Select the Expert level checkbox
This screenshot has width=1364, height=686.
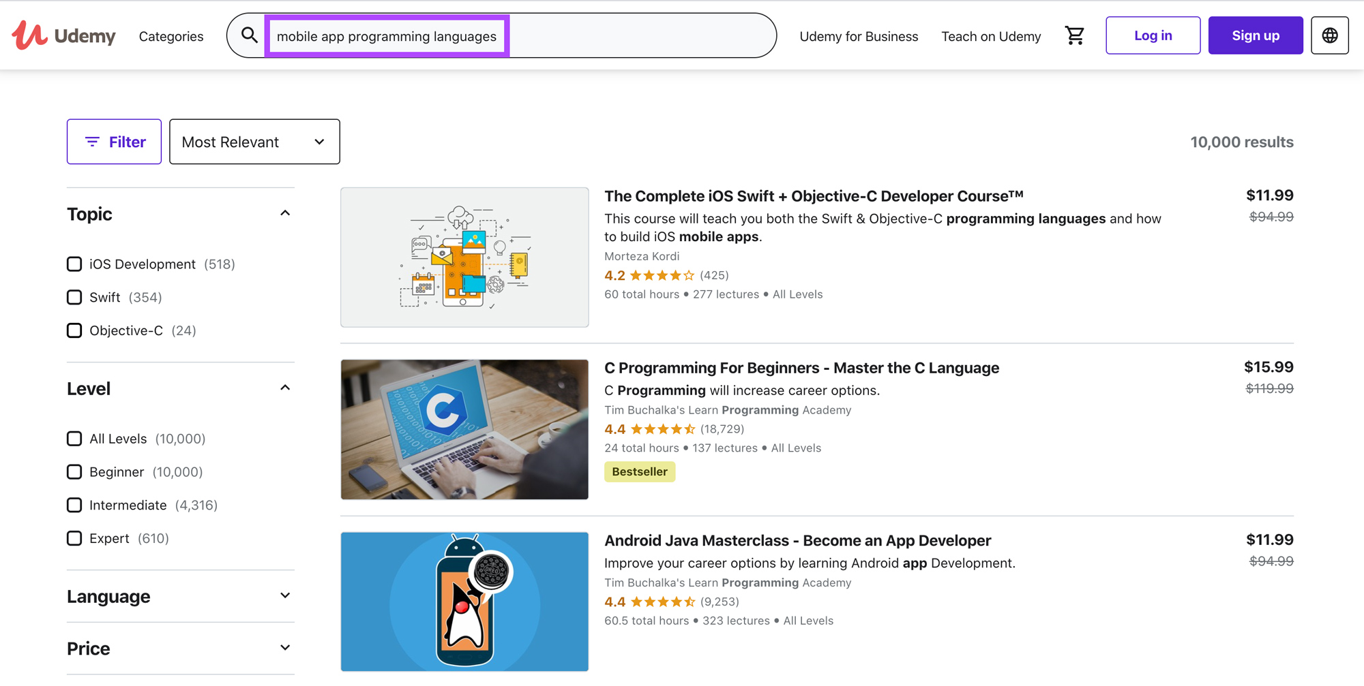coord(74,538)
